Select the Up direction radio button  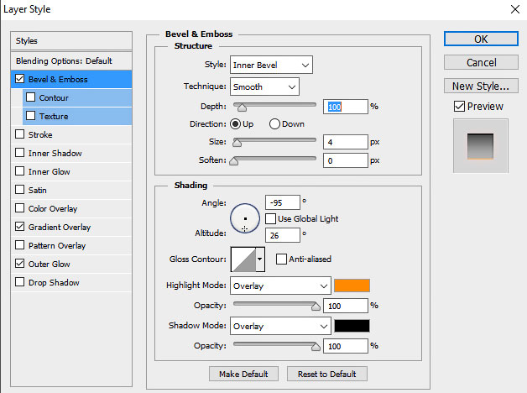[236, 124]
